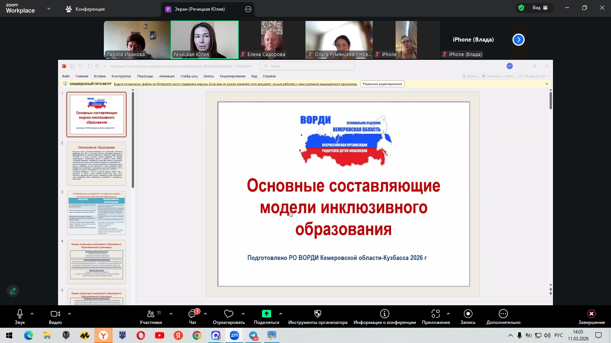Image resolution: width=611 pixels, height=343 pixels.
Task: Open conference information icon
Action: [385, 314]
